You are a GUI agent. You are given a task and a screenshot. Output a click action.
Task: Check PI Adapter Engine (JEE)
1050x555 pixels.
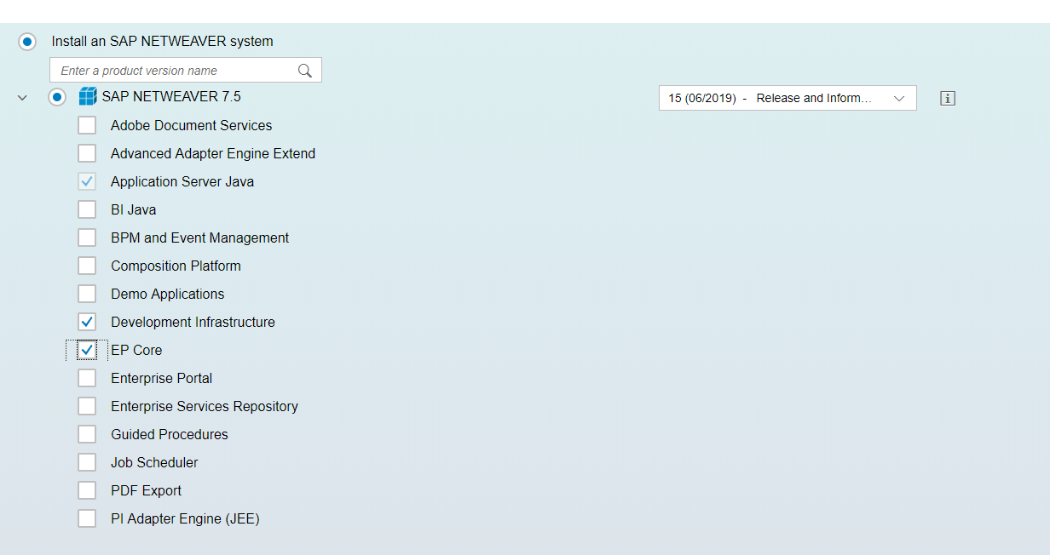coord(87,518)
